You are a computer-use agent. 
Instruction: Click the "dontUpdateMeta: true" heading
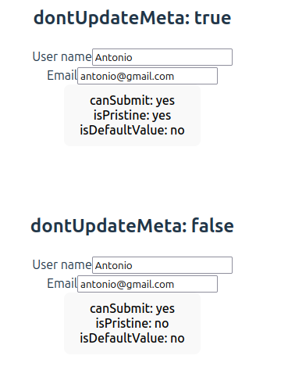(132, 18)
